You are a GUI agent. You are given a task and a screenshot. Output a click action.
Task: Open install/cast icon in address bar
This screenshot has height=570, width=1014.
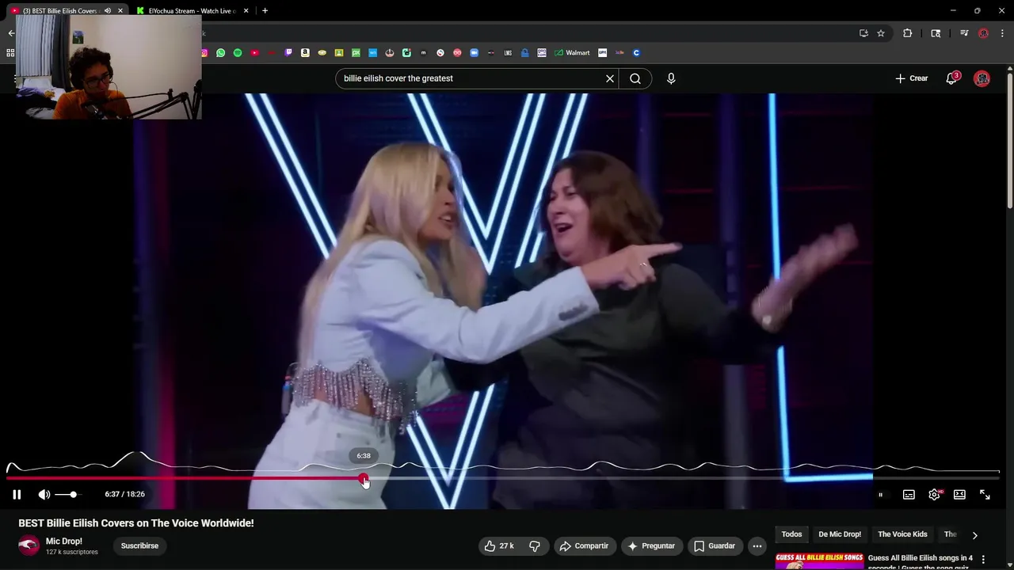pos(863,33)
